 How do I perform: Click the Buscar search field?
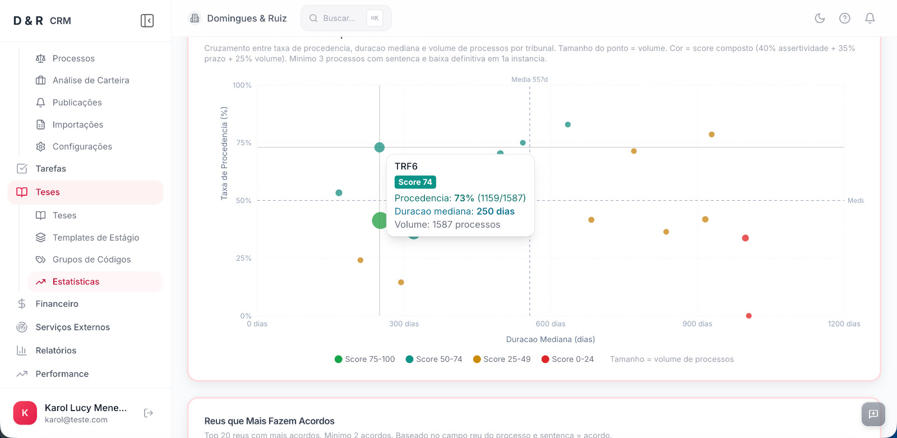pyautogui.click(x=339, y=18)
